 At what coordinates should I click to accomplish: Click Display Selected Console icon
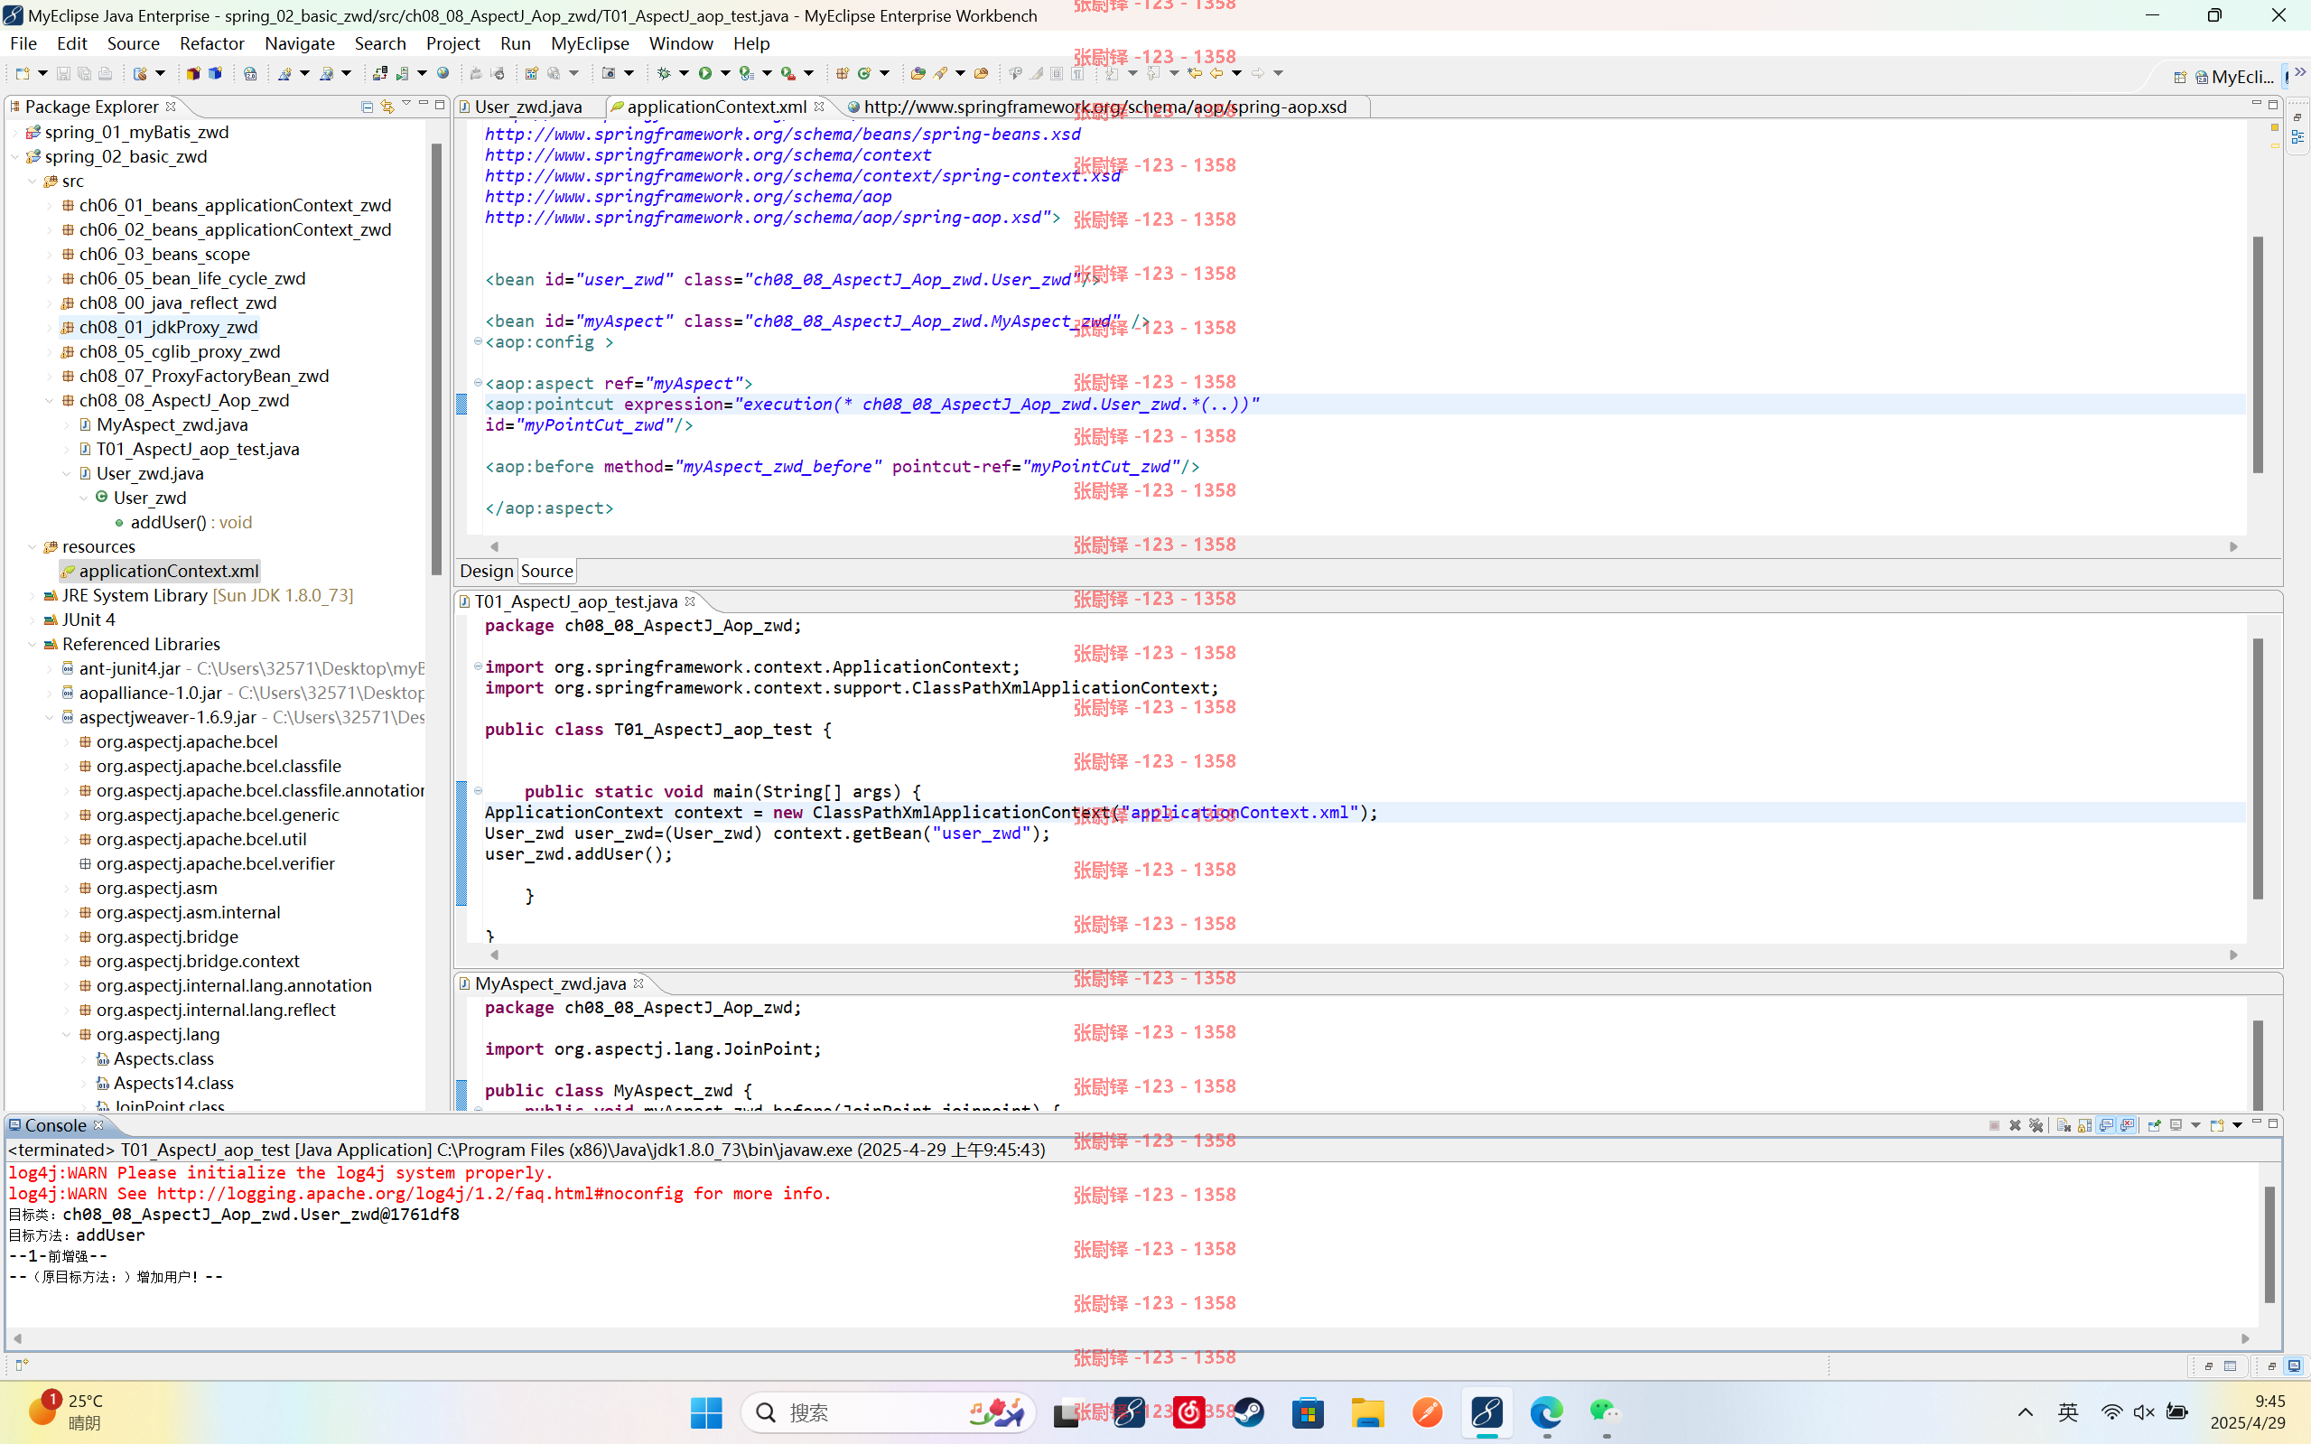(2176, 1125)
